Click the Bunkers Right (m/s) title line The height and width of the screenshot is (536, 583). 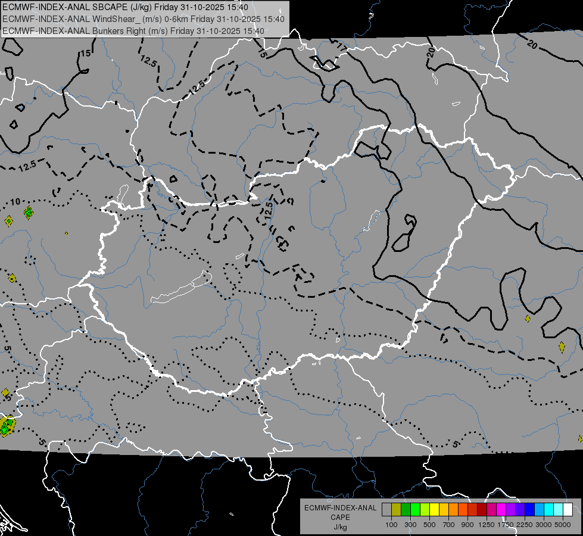[133, 31]
